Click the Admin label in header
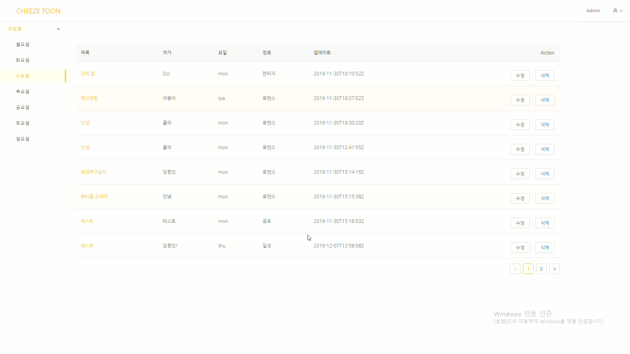The width and height of the screenshot is (630, 354). [593, 11]
